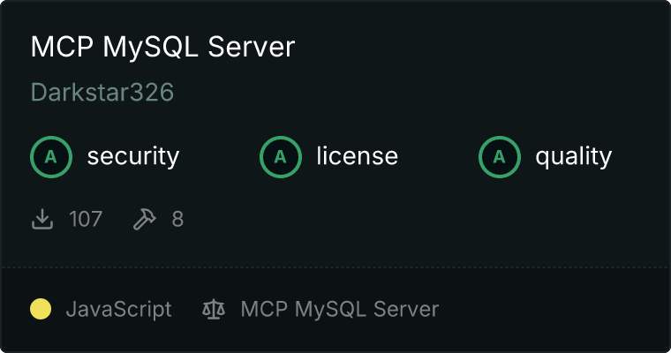Viewport: 671px width, 353px height.
Task: Click the dashed divider above the footer
Action: 335,267
